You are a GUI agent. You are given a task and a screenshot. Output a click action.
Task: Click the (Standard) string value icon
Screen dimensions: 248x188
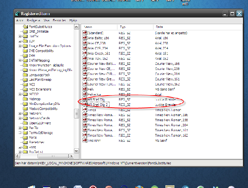coord(85,33)
